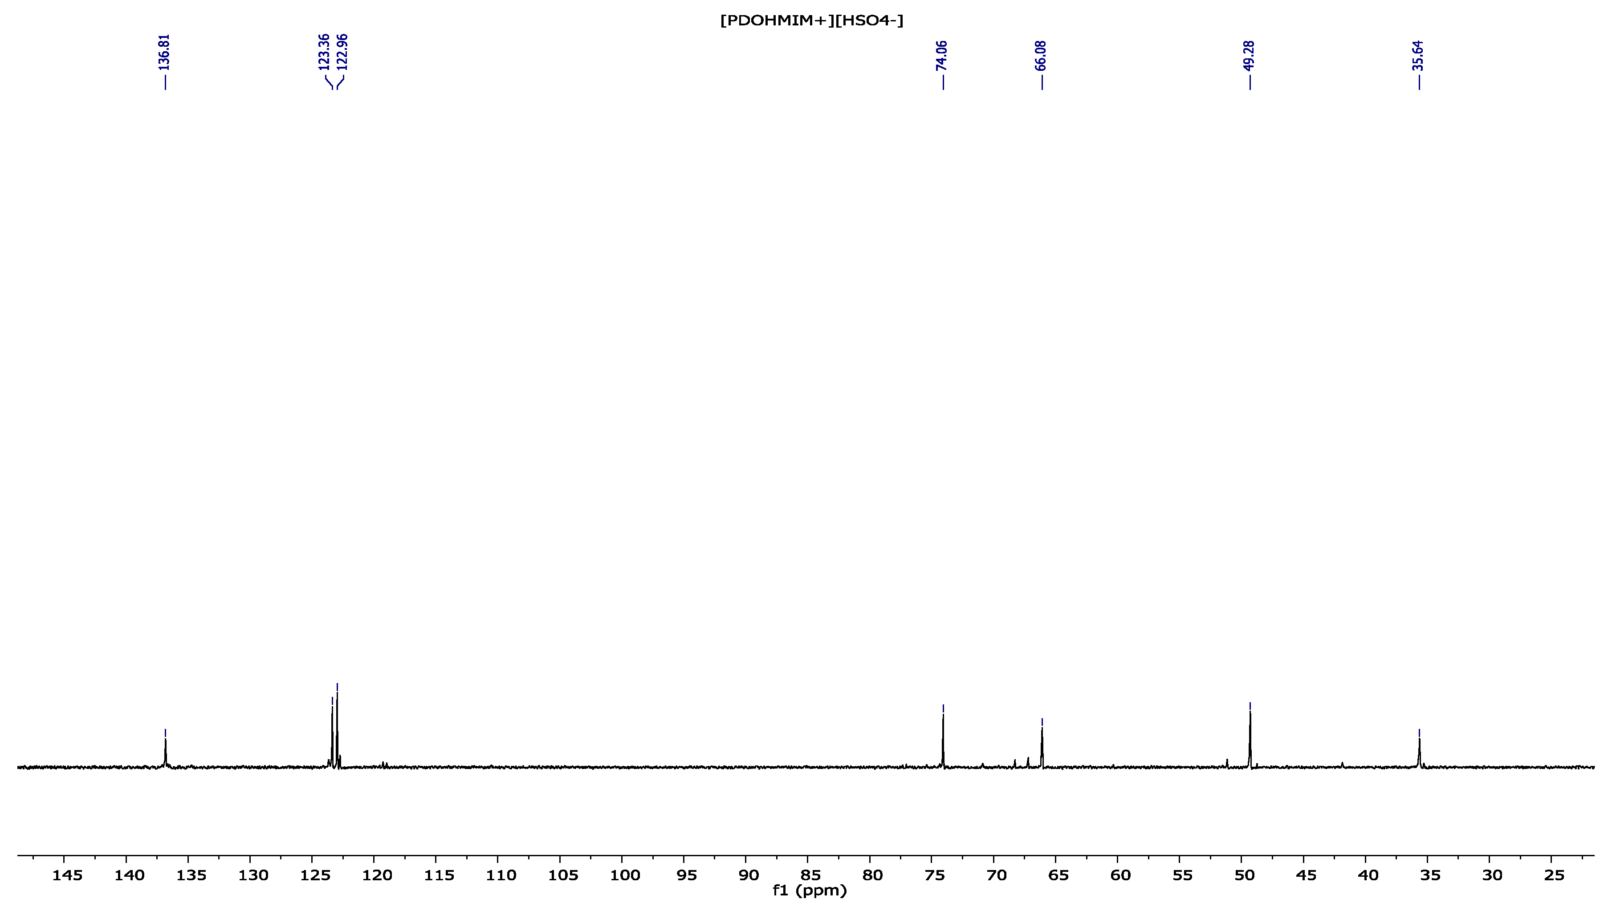Click the 120 tick label on axis
This screenshot has height=907, width=1608.
click(x=377, y=875)
